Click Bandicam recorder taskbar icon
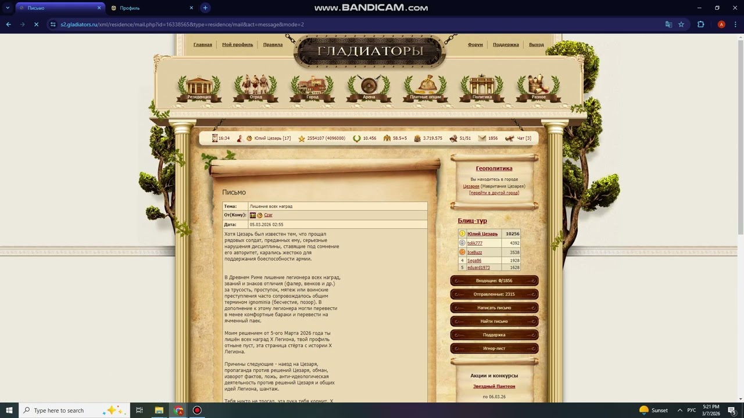The height and width of the screenshot is (418, 744). [197, 410]
